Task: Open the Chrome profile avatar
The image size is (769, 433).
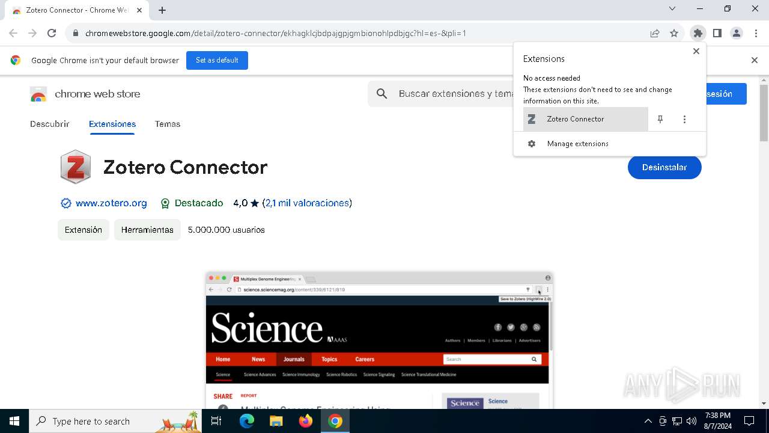Action: 737,33
